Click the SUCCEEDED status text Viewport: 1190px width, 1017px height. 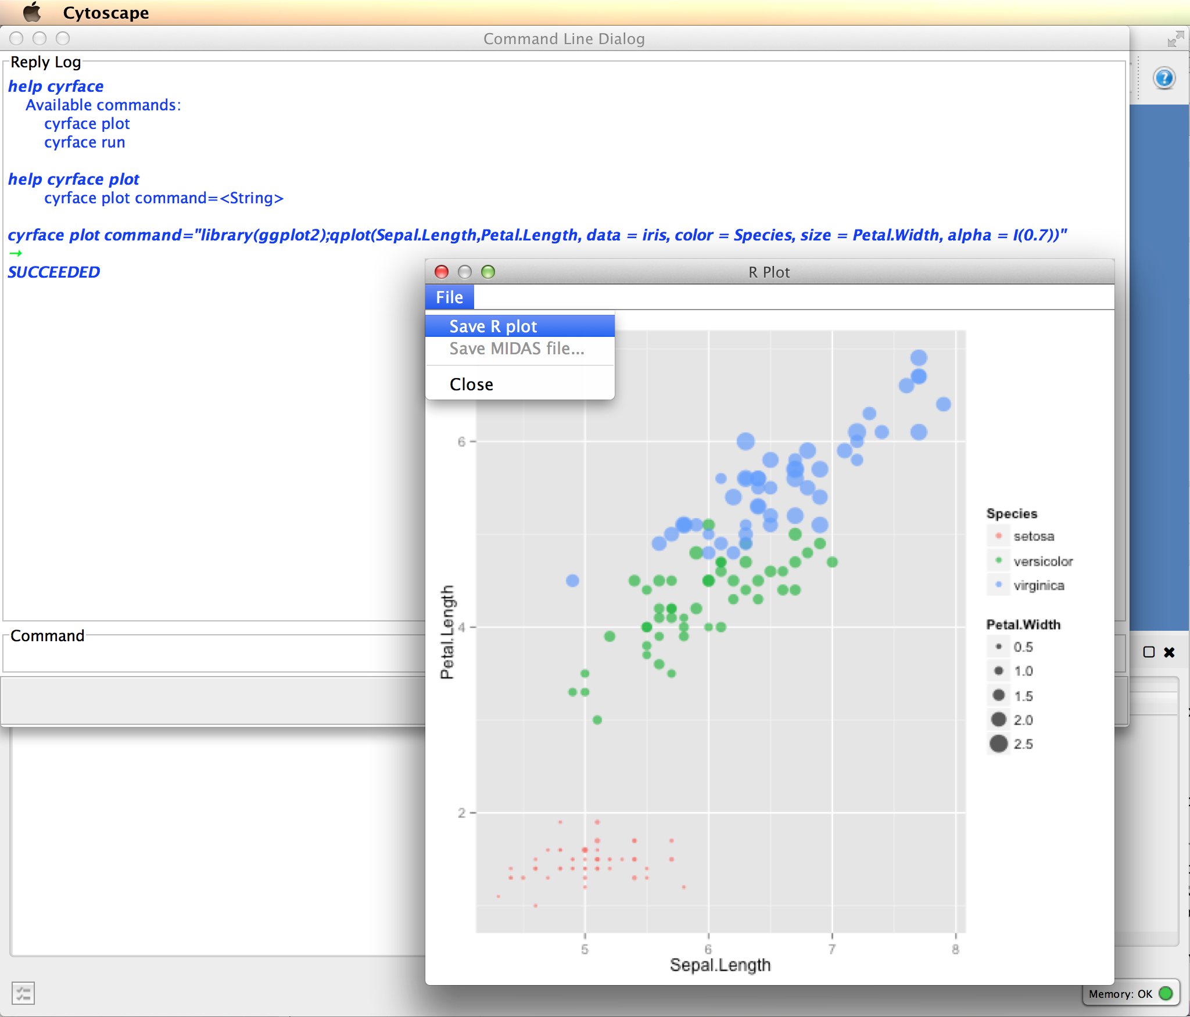(53, 272)
